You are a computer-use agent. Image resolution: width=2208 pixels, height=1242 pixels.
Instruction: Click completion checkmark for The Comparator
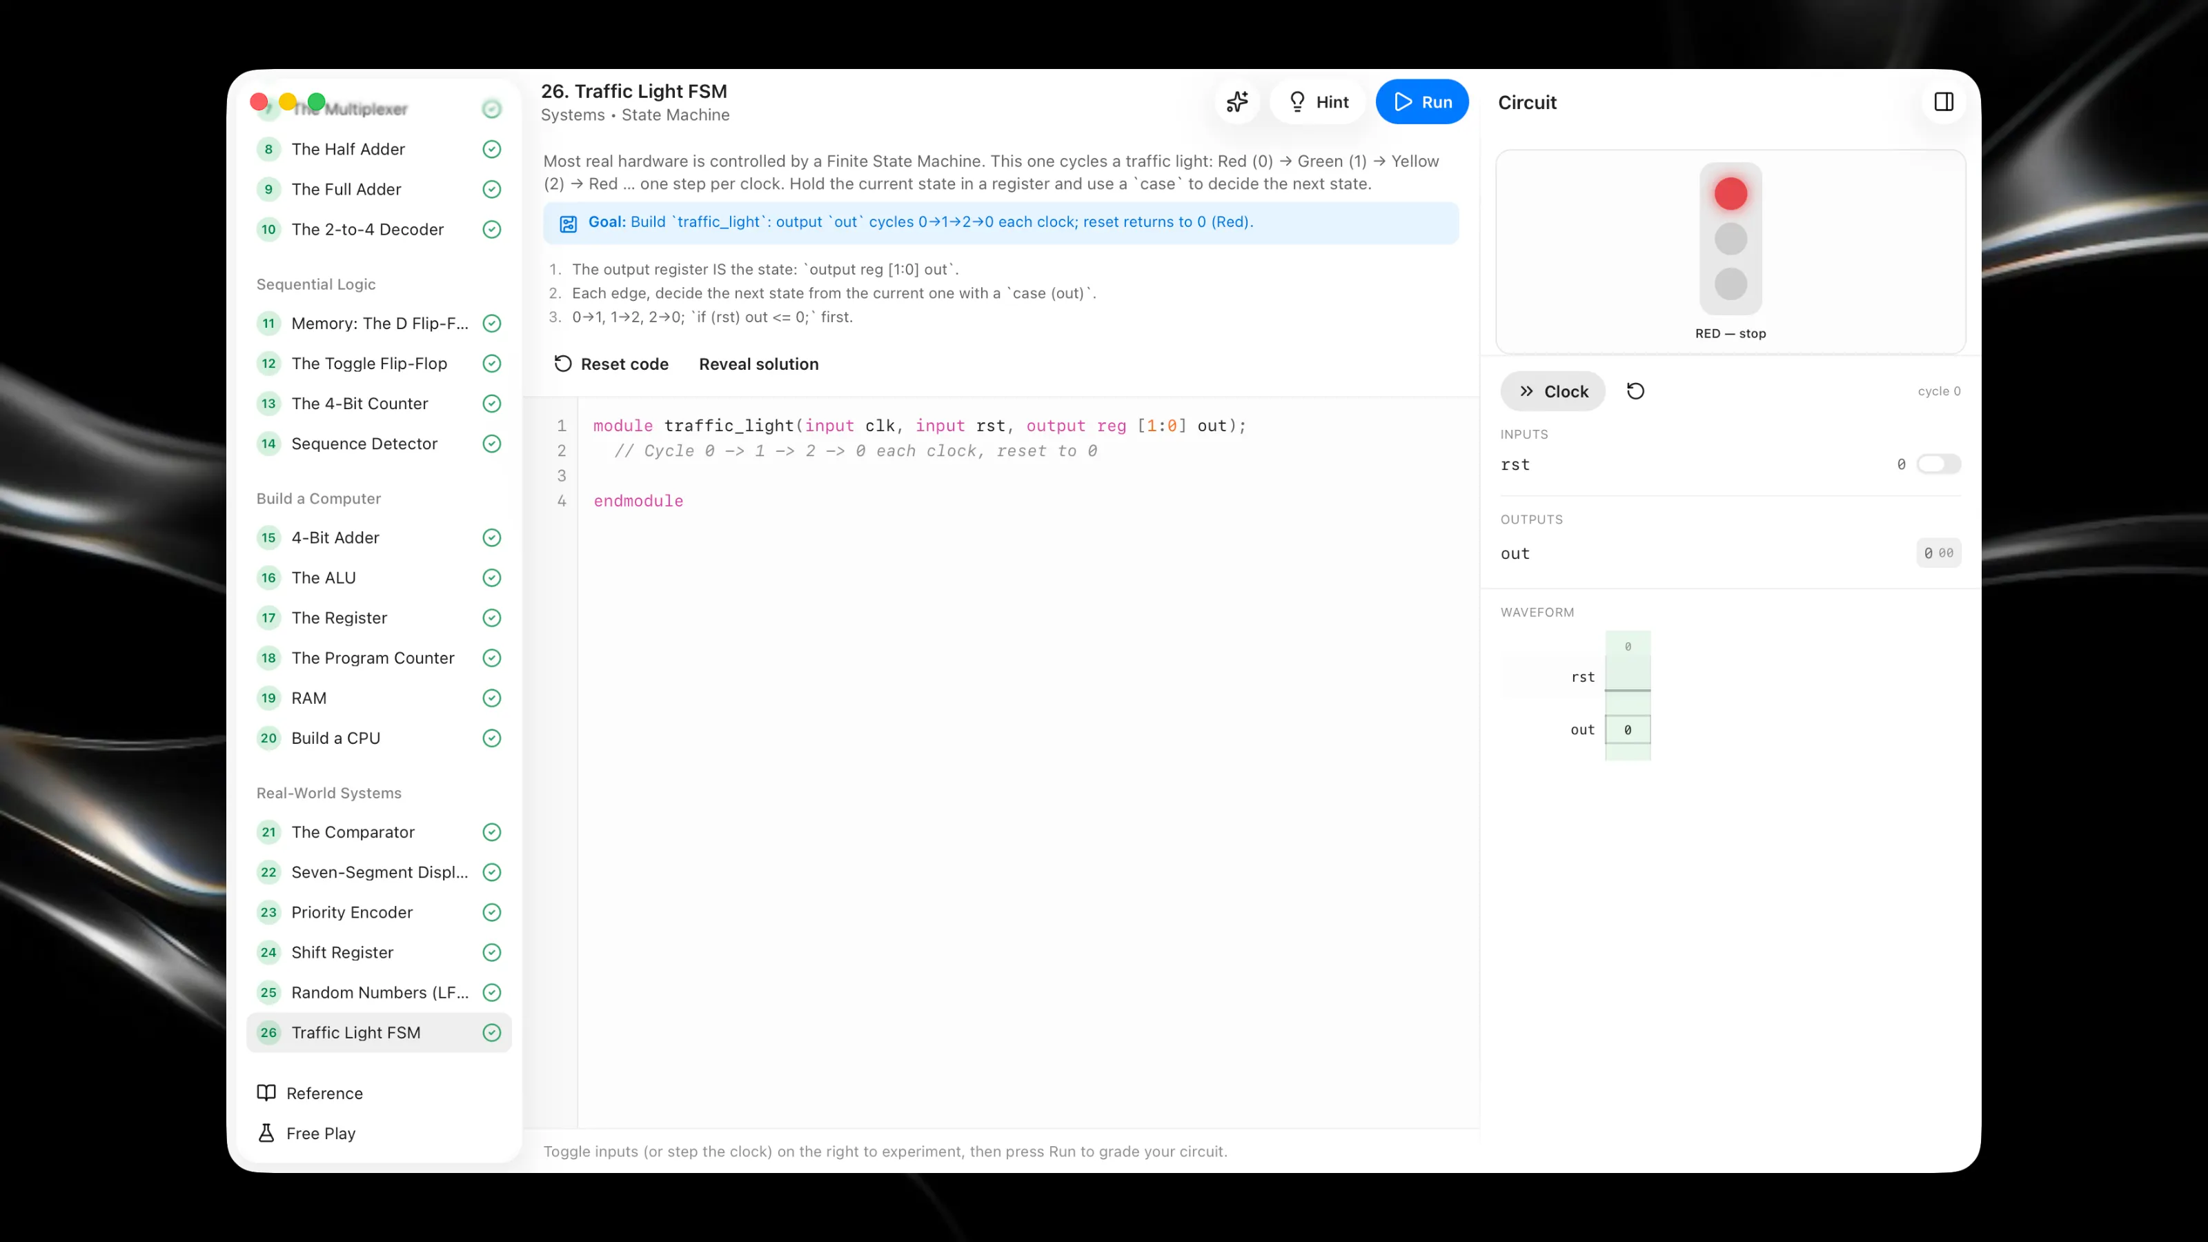point(492,831)
